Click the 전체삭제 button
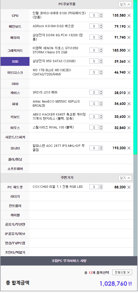The height and width of the screenshot is (293, 138). [122, 273]
